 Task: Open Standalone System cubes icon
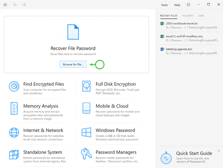point(14,155)
